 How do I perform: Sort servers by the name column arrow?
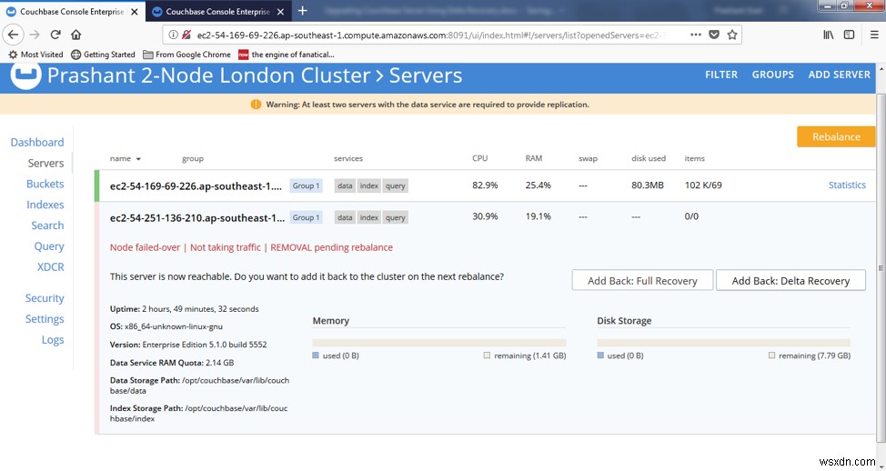click(x=138, y=159)
